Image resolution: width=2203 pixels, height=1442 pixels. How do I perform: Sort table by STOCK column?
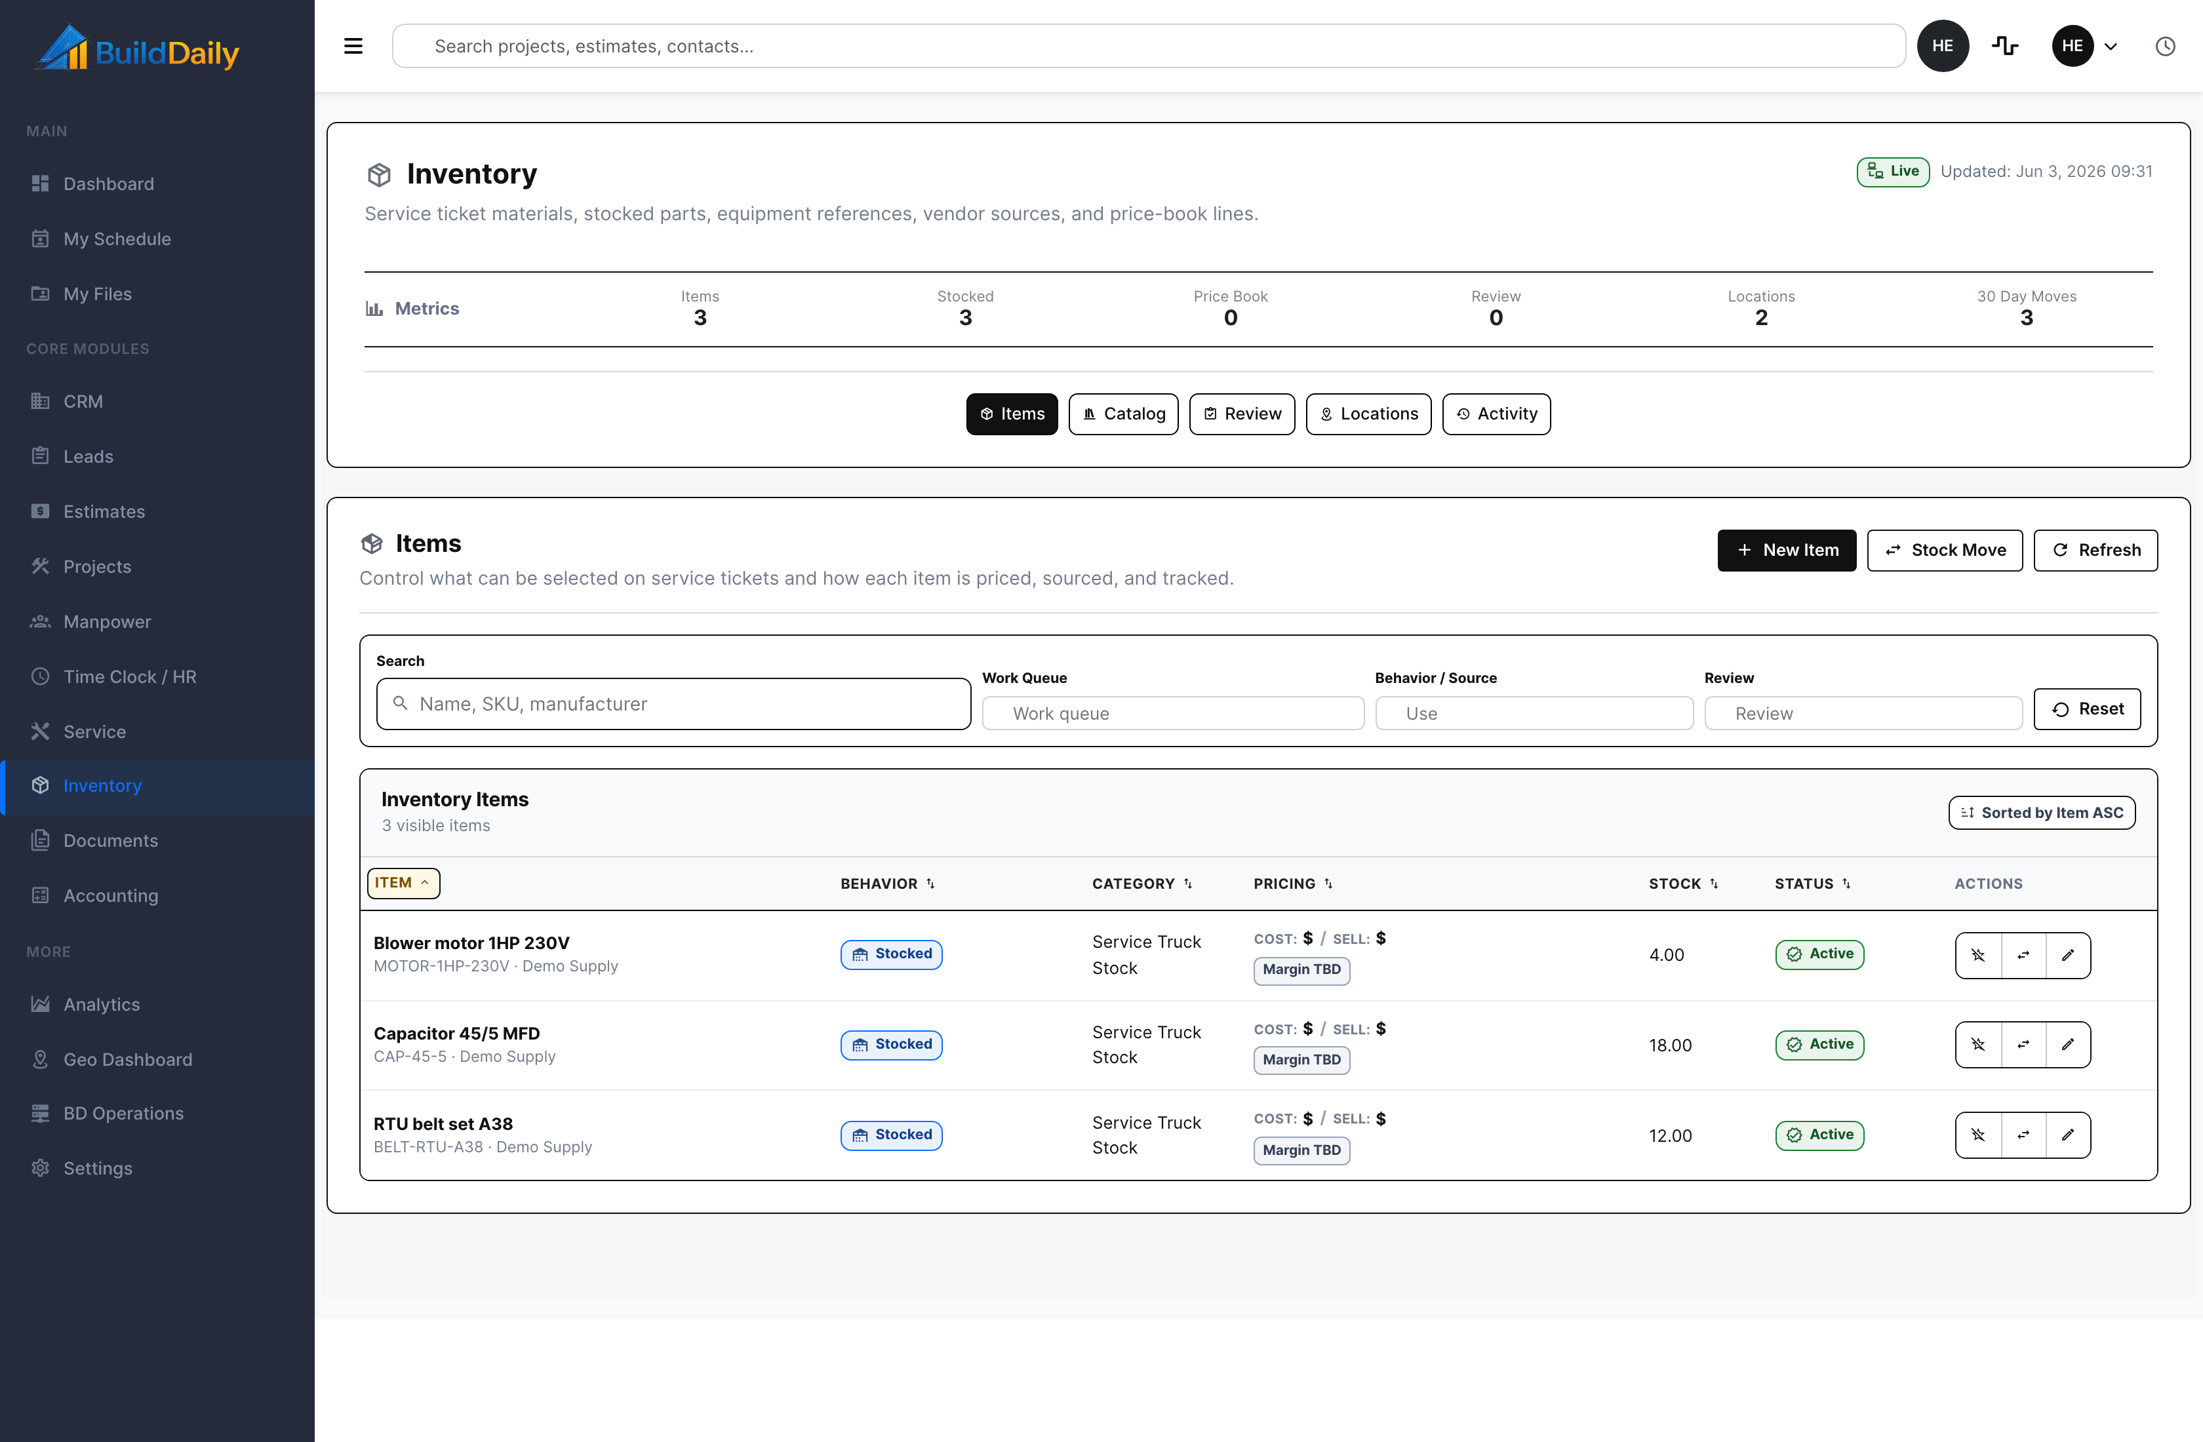pyautogui.click(x=1683, y=884)
